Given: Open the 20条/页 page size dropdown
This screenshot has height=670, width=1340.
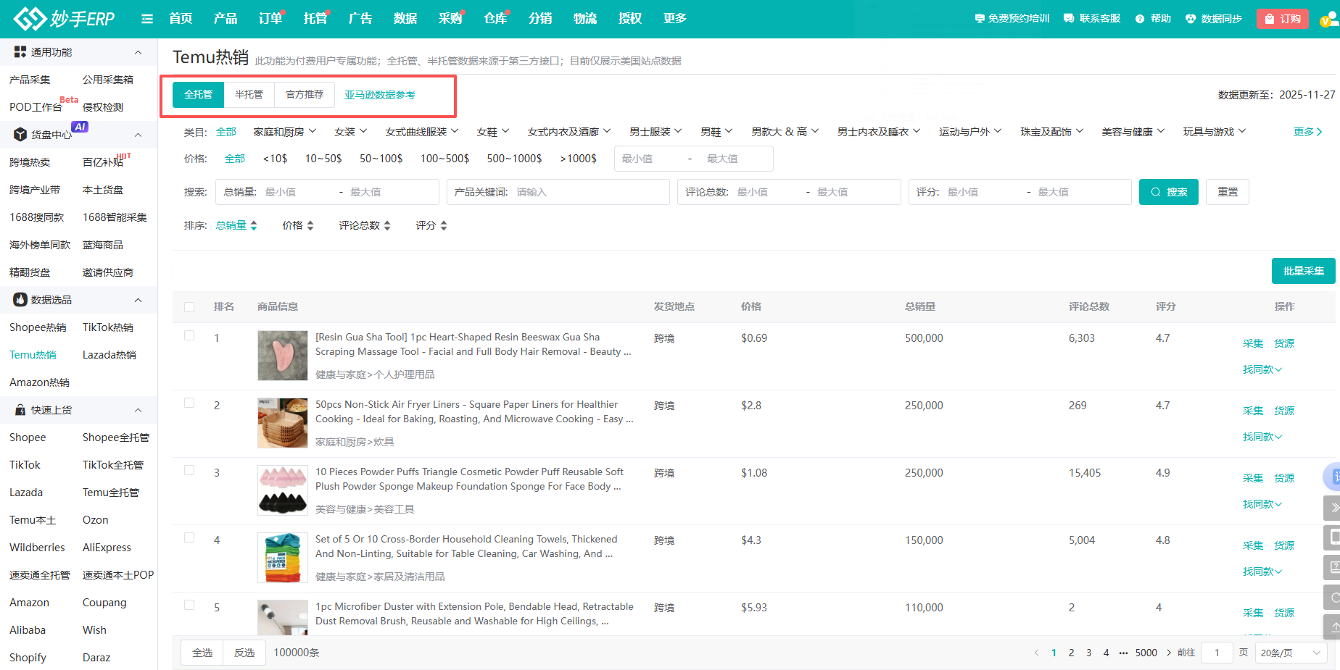Looking at the screenshot, I should point(1291,653).
